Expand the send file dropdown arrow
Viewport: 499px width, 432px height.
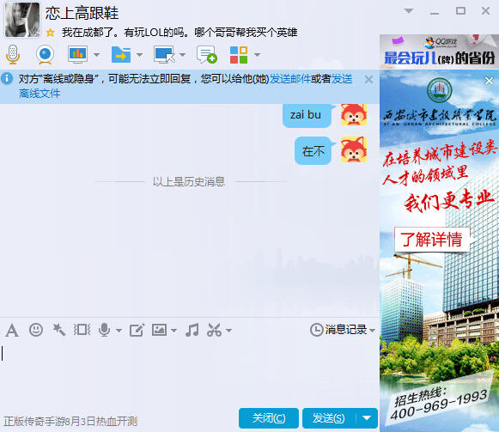[139, 55]
